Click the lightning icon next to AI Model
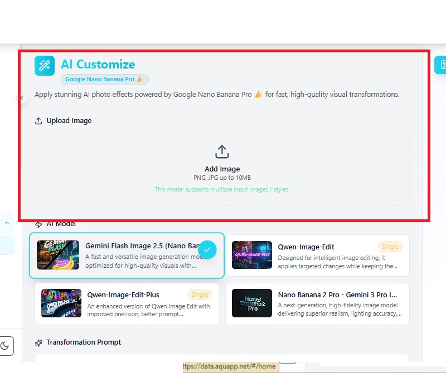Screen dimensions: 446x373 point(38,224)
